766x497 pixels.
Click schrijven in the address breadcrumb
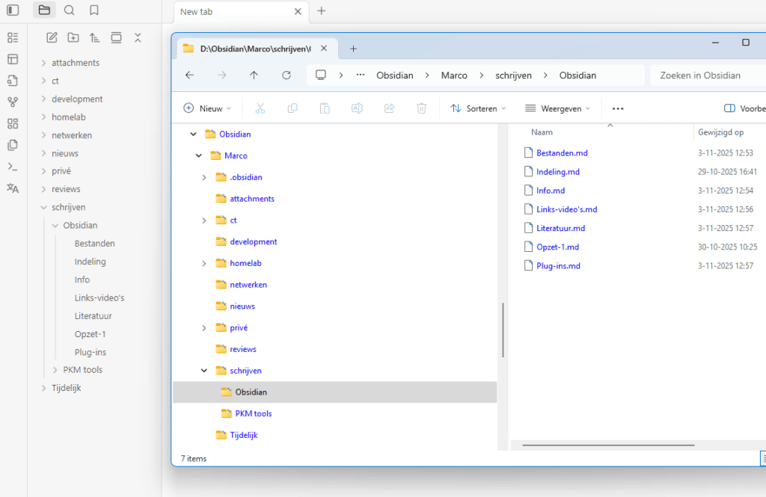tap(513, 75)
